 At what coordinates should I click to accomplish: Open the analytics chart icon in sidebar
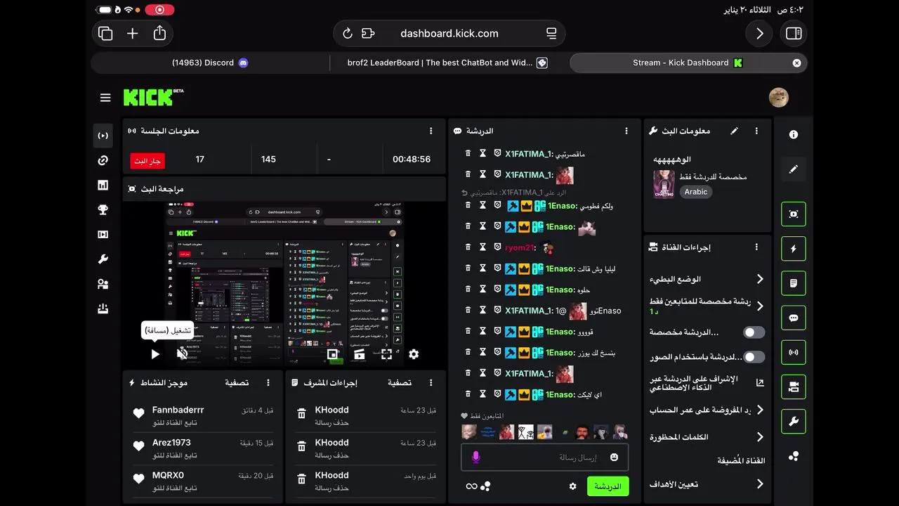103,185
